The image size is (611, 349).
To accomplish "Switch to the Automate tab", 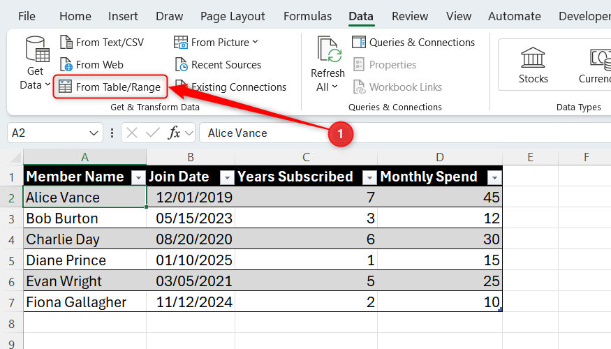I will point(515,16).
